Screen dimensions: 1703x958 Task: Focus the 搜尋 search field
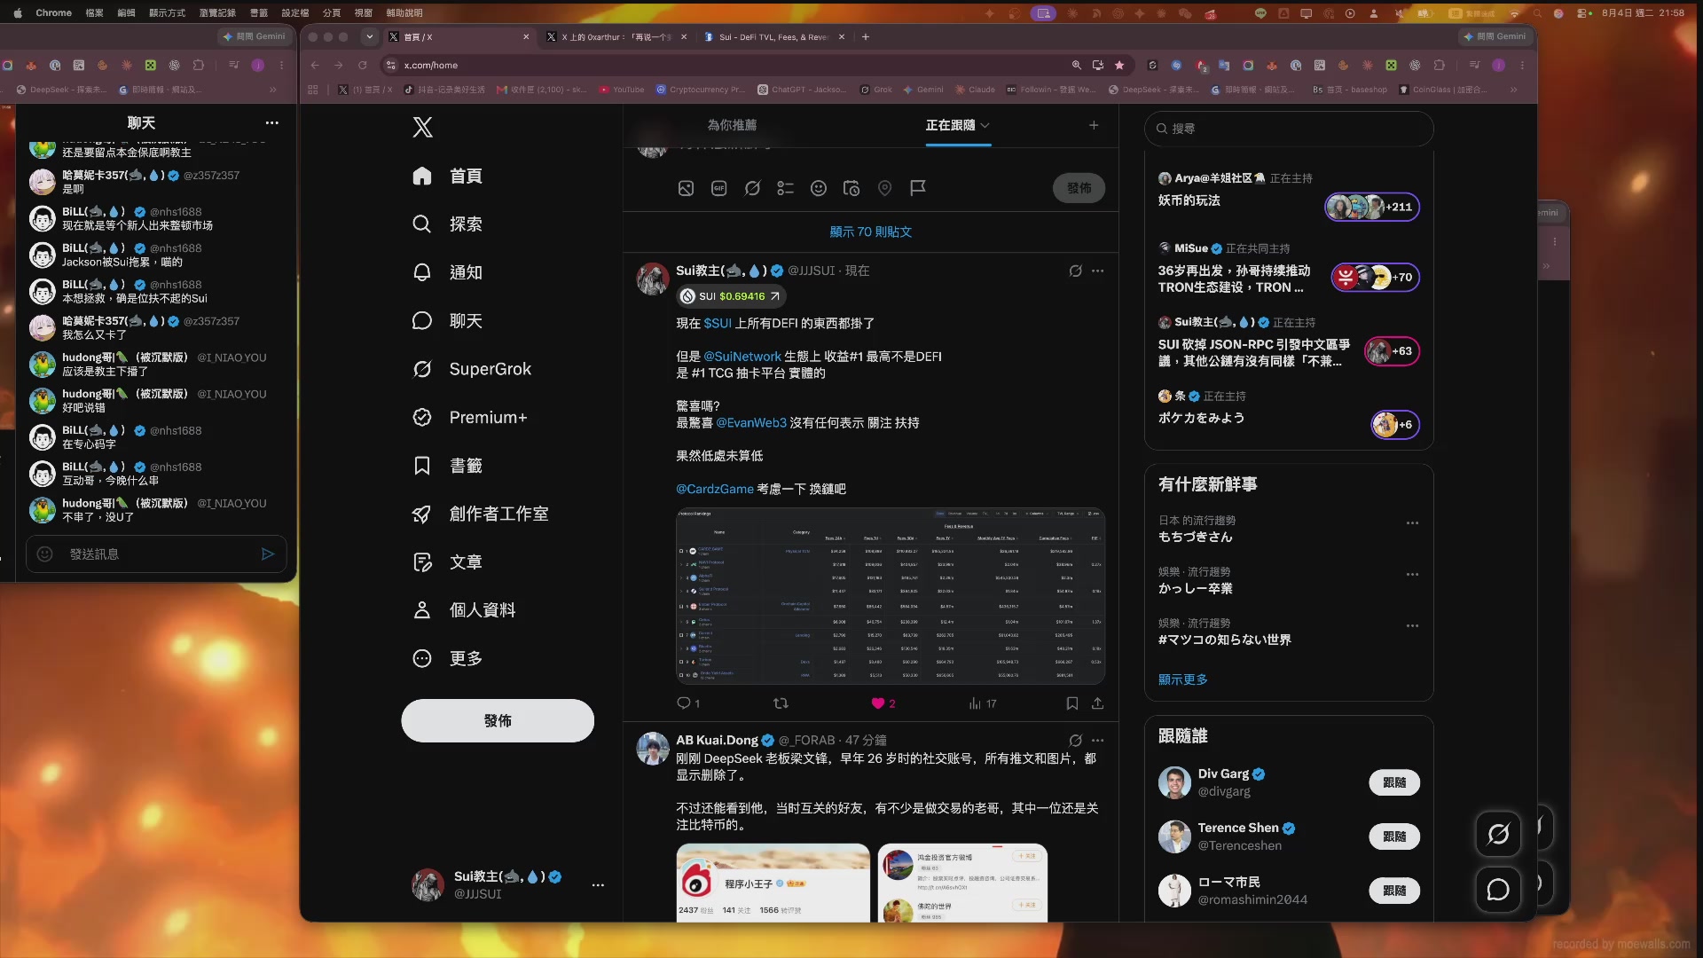pyautogui.click(x=1289, y=129)
